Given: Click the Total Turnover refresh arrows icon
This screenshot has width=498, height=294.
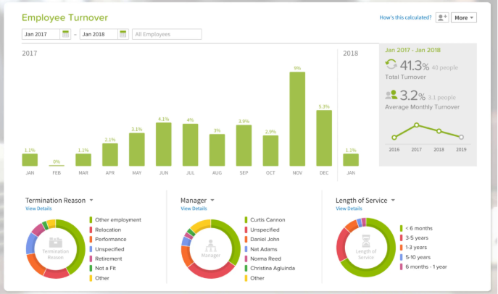Looking at the screenshot, I should (x=391, y=64).
